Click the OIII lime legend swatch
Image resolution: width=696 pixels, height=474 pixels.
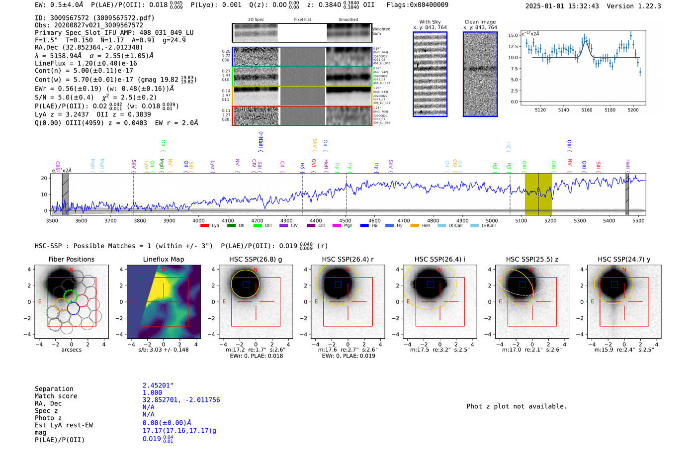[257, 226]
